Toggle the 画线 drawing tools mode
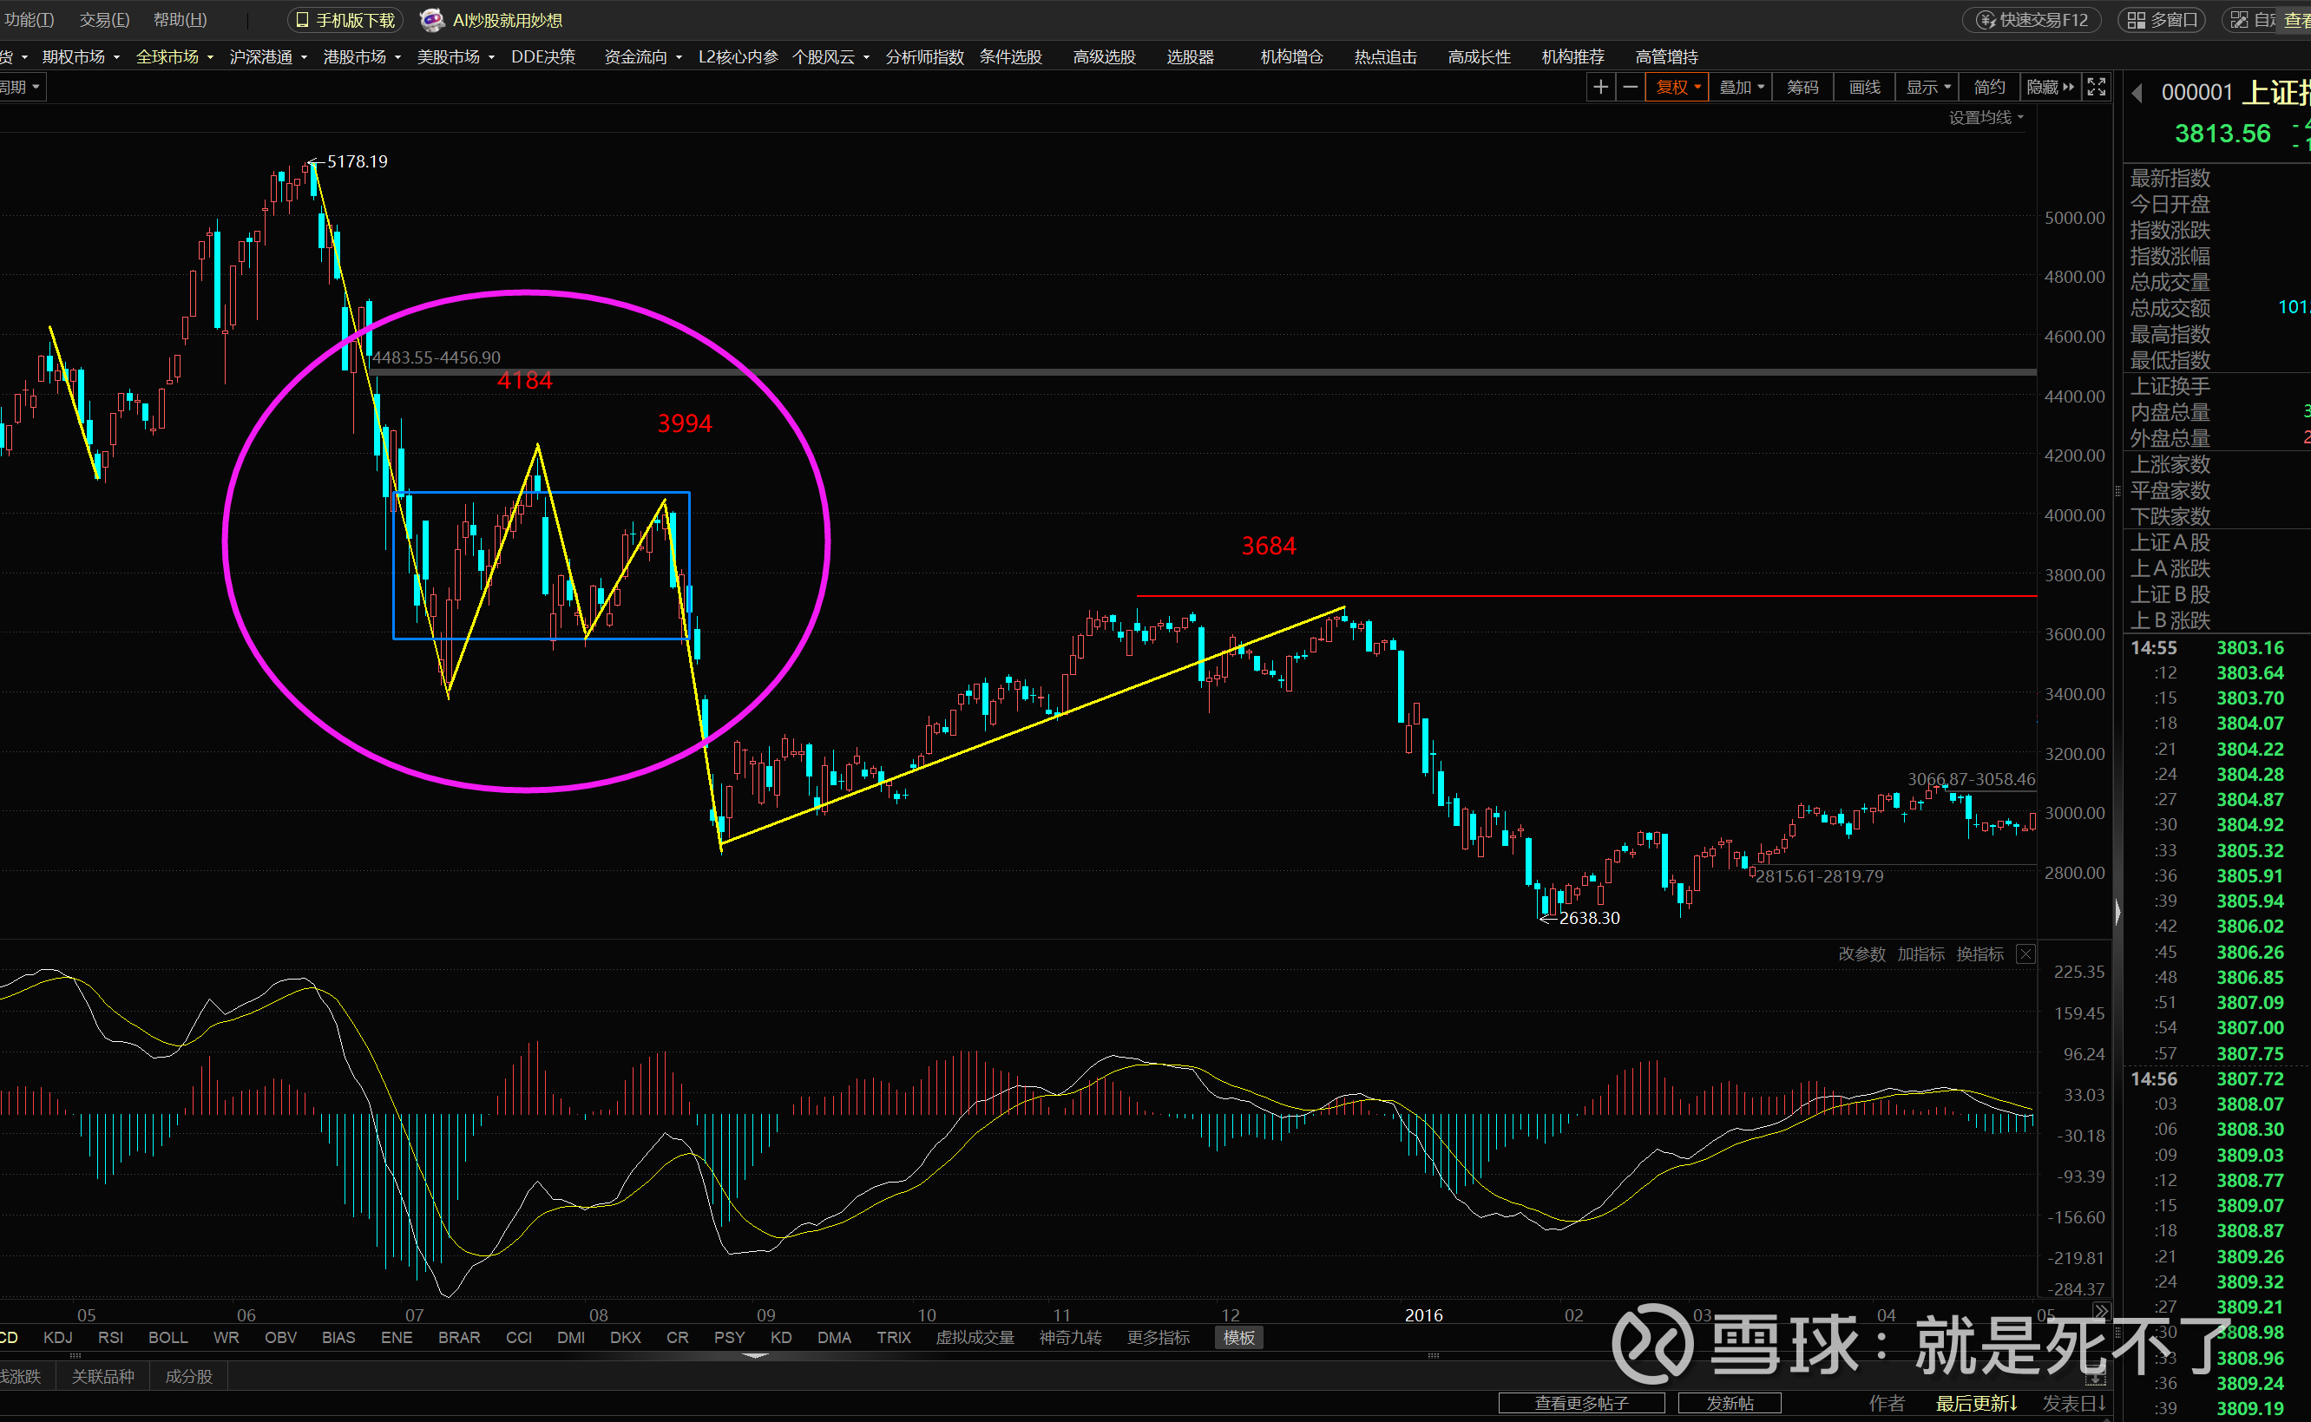Viewport: 2311px width, 1422px height. click(x=1863, y=88)
